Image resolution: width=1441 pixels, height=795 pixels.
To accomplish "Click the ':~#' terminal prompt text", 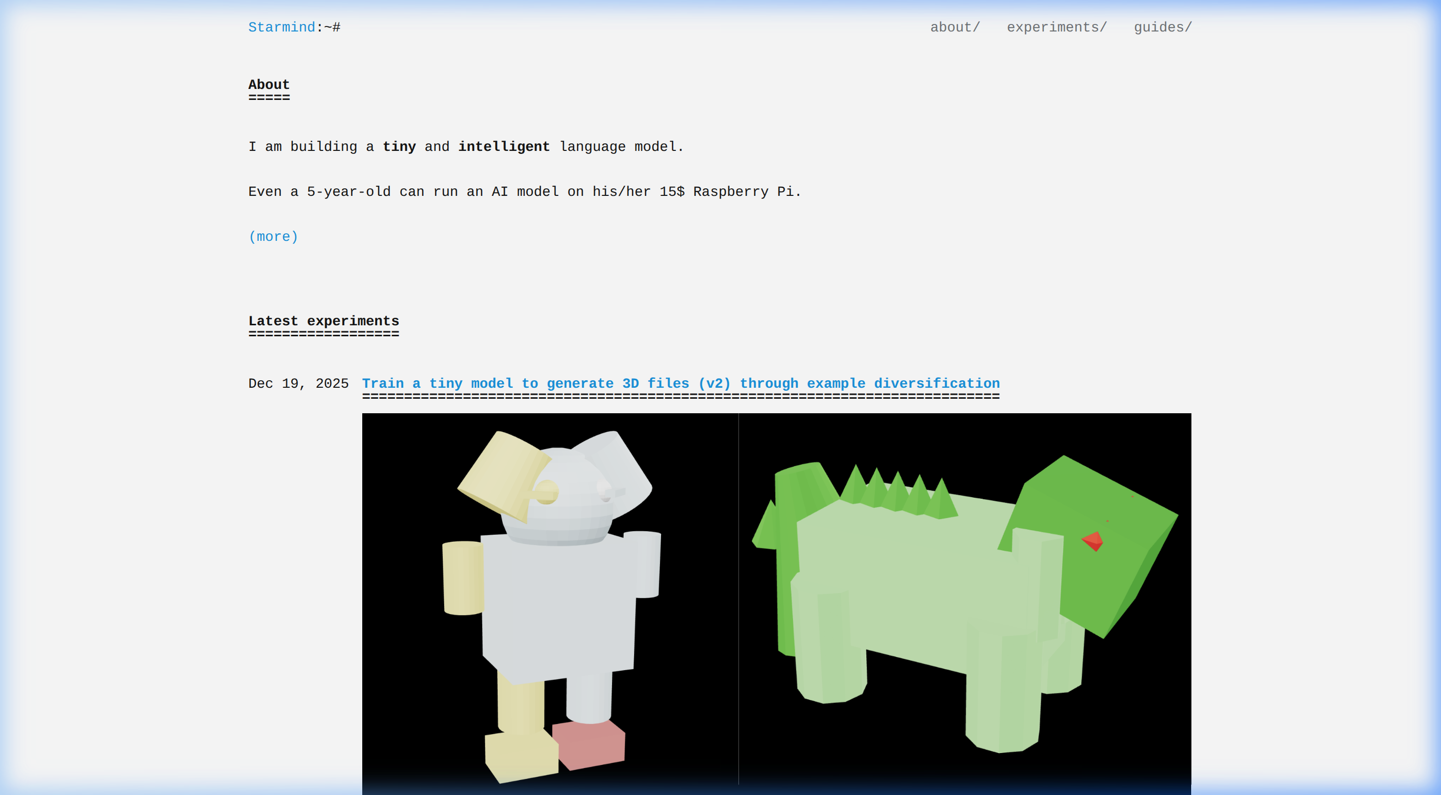I will pyautogui.click(x=328, y=27).
